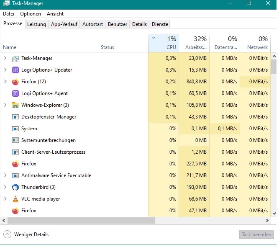The width and height of the screenshot is (279, 250).
Task: Click the 105,8 MB memory value
Action: pyautogui.click(x=197, y=105)
